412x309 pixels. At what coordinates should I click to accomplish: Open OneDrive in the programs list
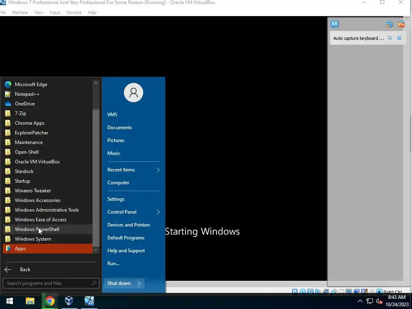[47, 104]
